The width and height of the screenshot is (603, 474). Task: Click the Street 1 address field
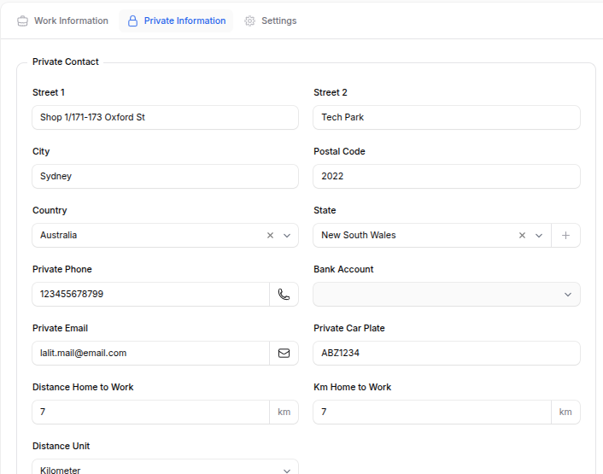(165, 118)
